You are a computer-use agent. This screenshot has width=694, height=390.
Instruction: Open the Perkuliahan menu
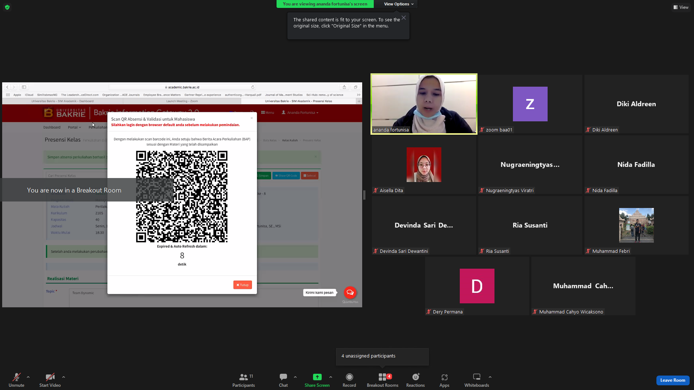coord(98,127)
